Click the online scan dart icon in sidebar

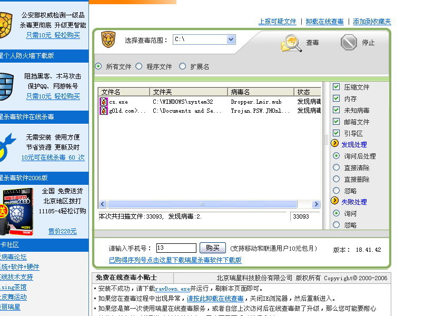tap(7, 147)
